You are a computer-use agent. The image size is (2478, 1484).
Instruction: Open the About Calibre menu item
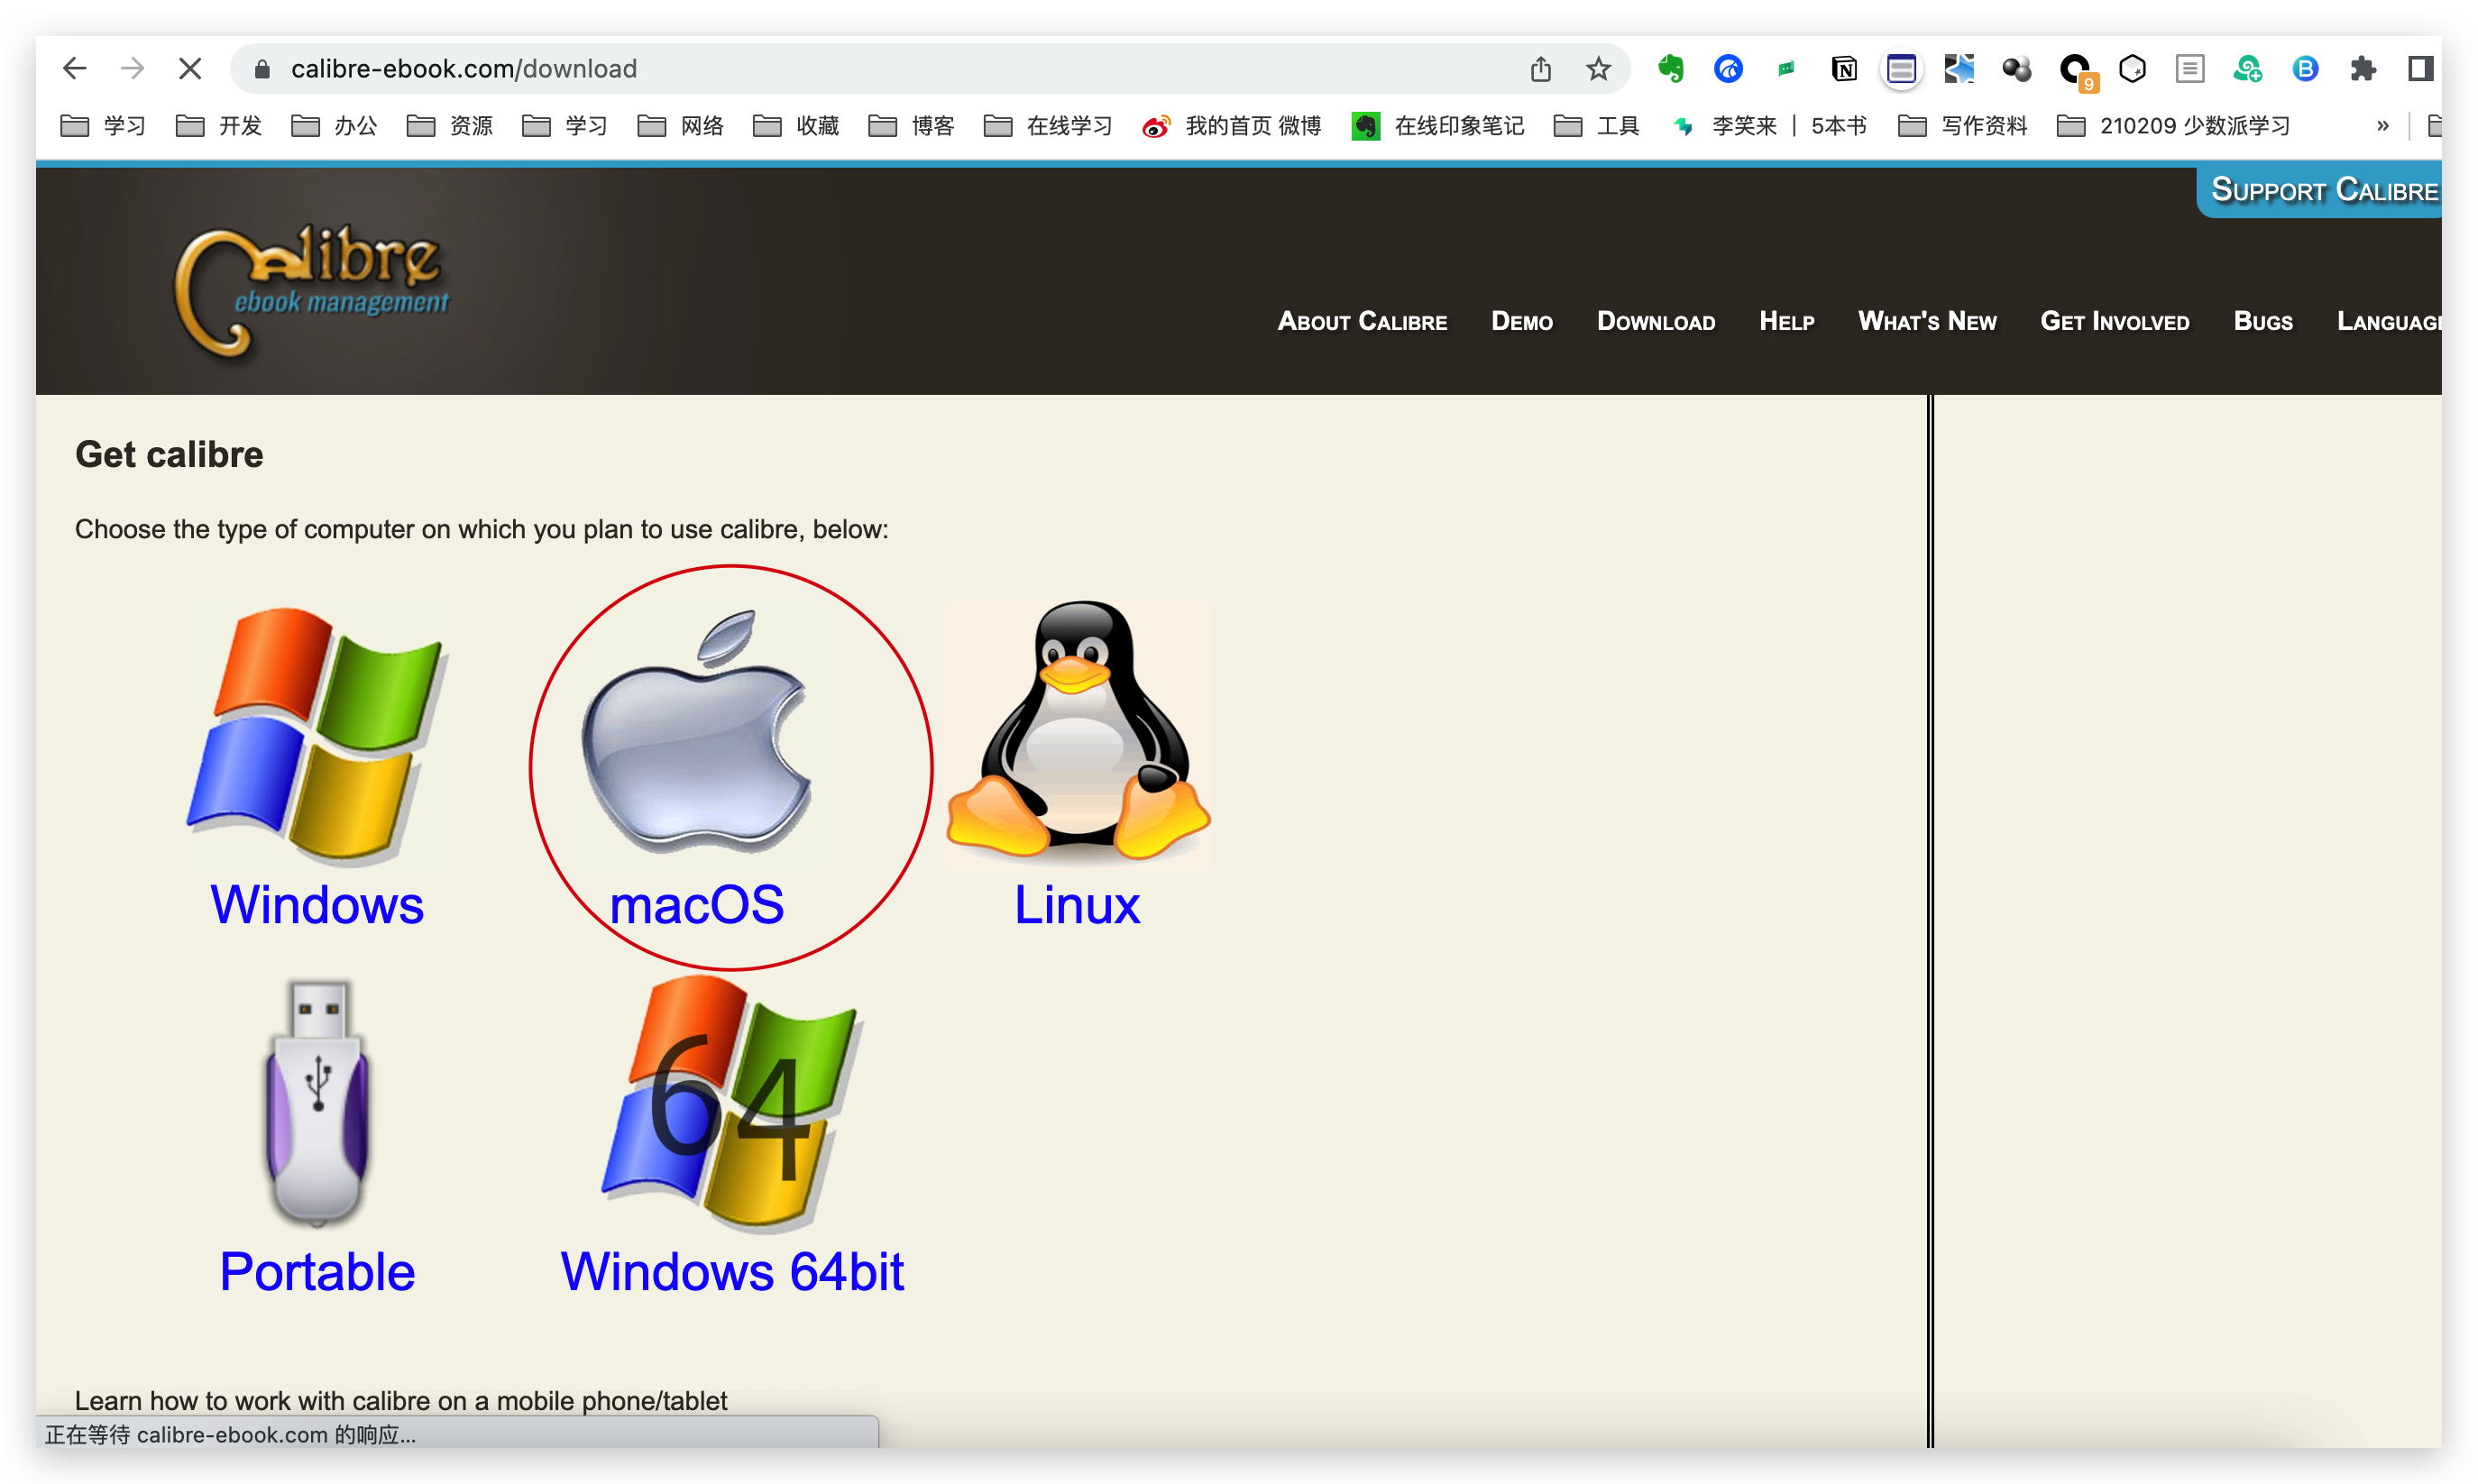click(x=1362, y=321)
